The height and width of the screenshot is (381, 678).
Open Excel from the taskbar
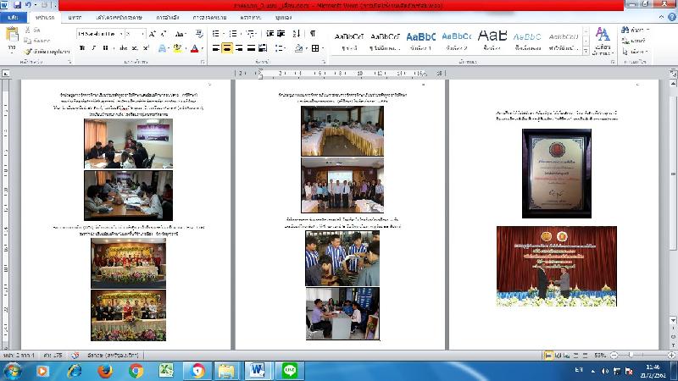pos(166,371)
